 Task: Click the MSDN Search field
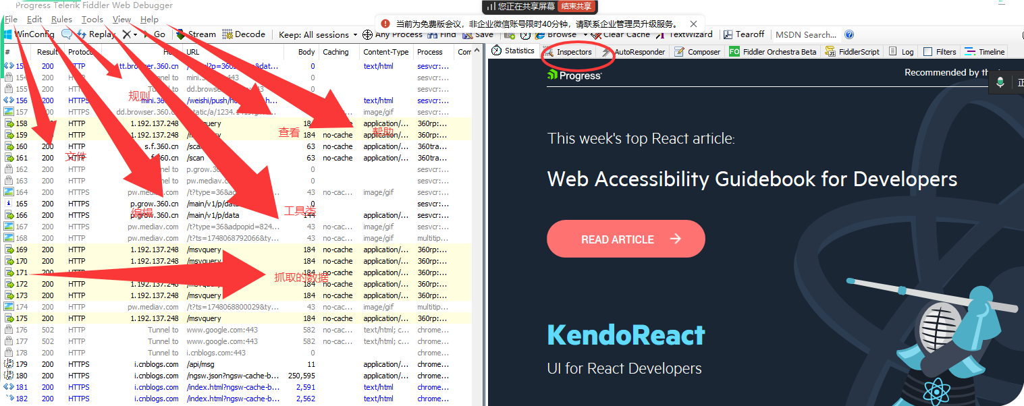[x=807, y=34]
